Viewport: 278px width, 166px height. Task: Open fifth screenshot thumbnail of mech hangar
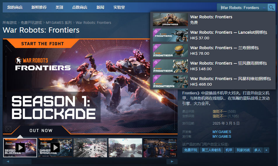pyautogui.click(x=160, y=148)
